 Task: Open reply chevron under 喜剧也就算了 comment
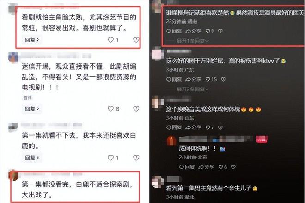click(32, 40)
